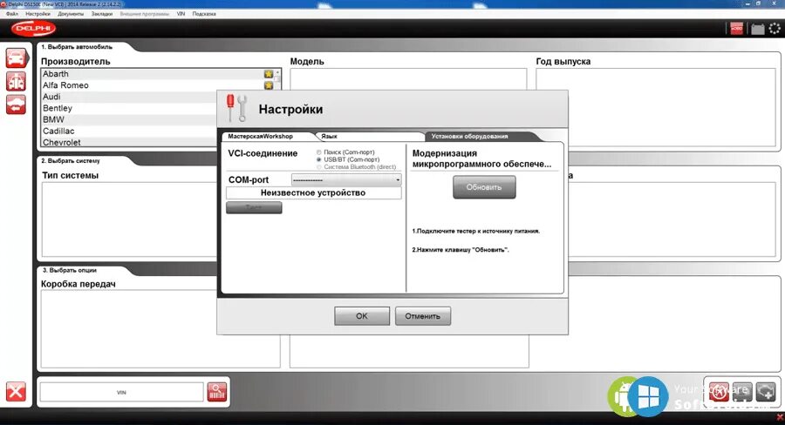
Task: Select the Поиск (Com-порт) radio button
Action: tap(319, 152)
